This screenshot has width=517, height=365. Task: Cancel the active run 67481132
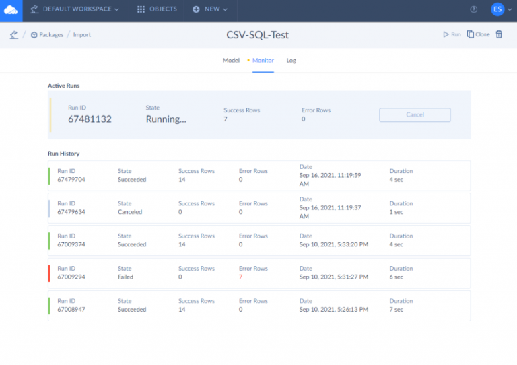pyautogui.click(x=415, y=114)
